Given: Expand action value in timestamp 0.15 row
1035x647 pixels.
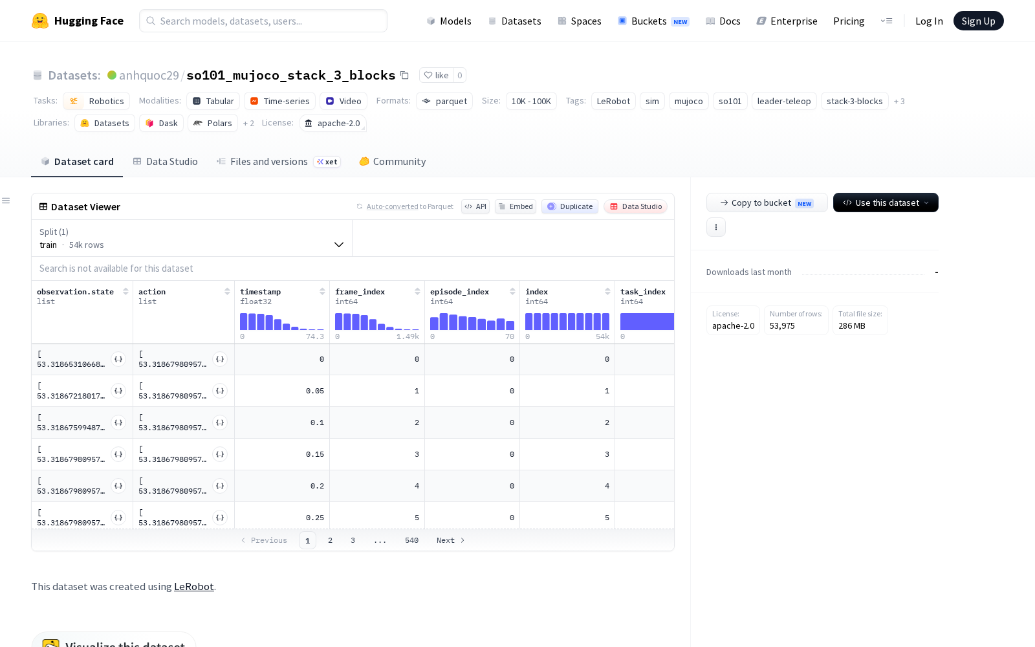Looking at the screenshot, I should (x=220, y=454).
